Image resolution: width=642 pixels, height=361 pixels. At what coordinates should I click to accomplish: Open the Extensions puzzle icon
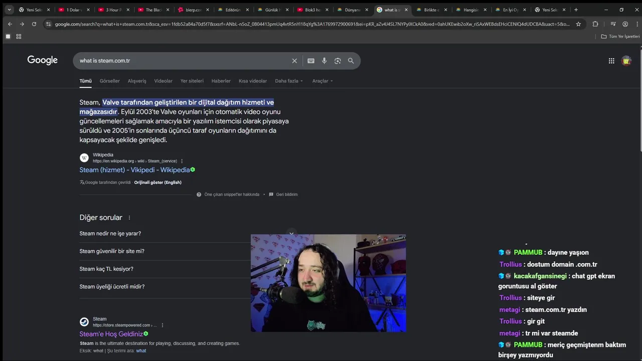(595, 24)
